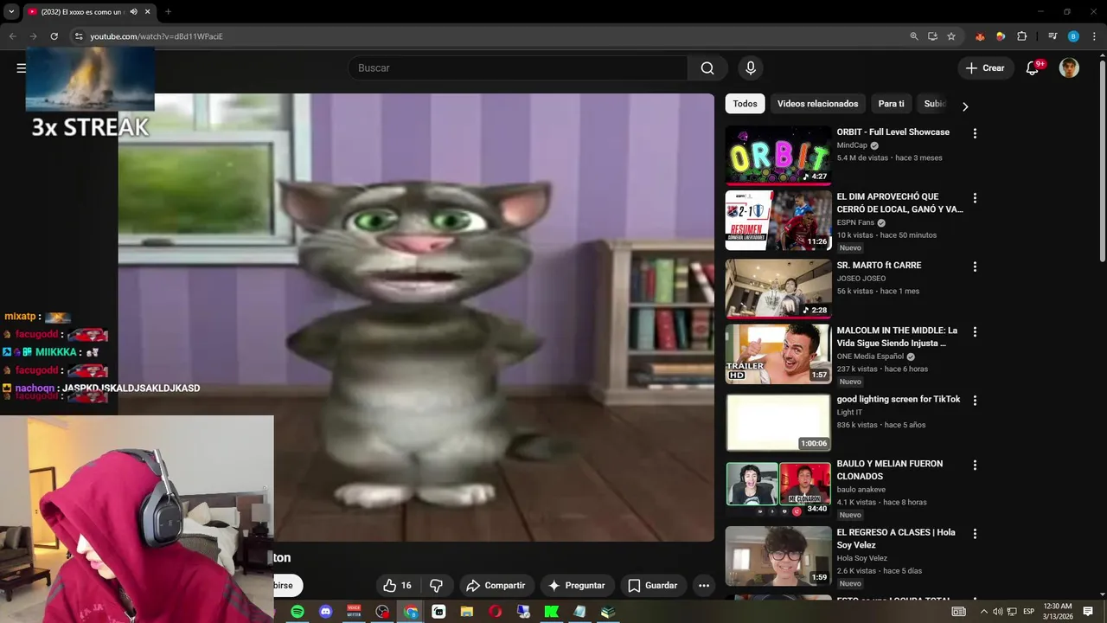Click the Guardar button
Viewport: 1107px width, 623px height.
click(x=653, y=586)
